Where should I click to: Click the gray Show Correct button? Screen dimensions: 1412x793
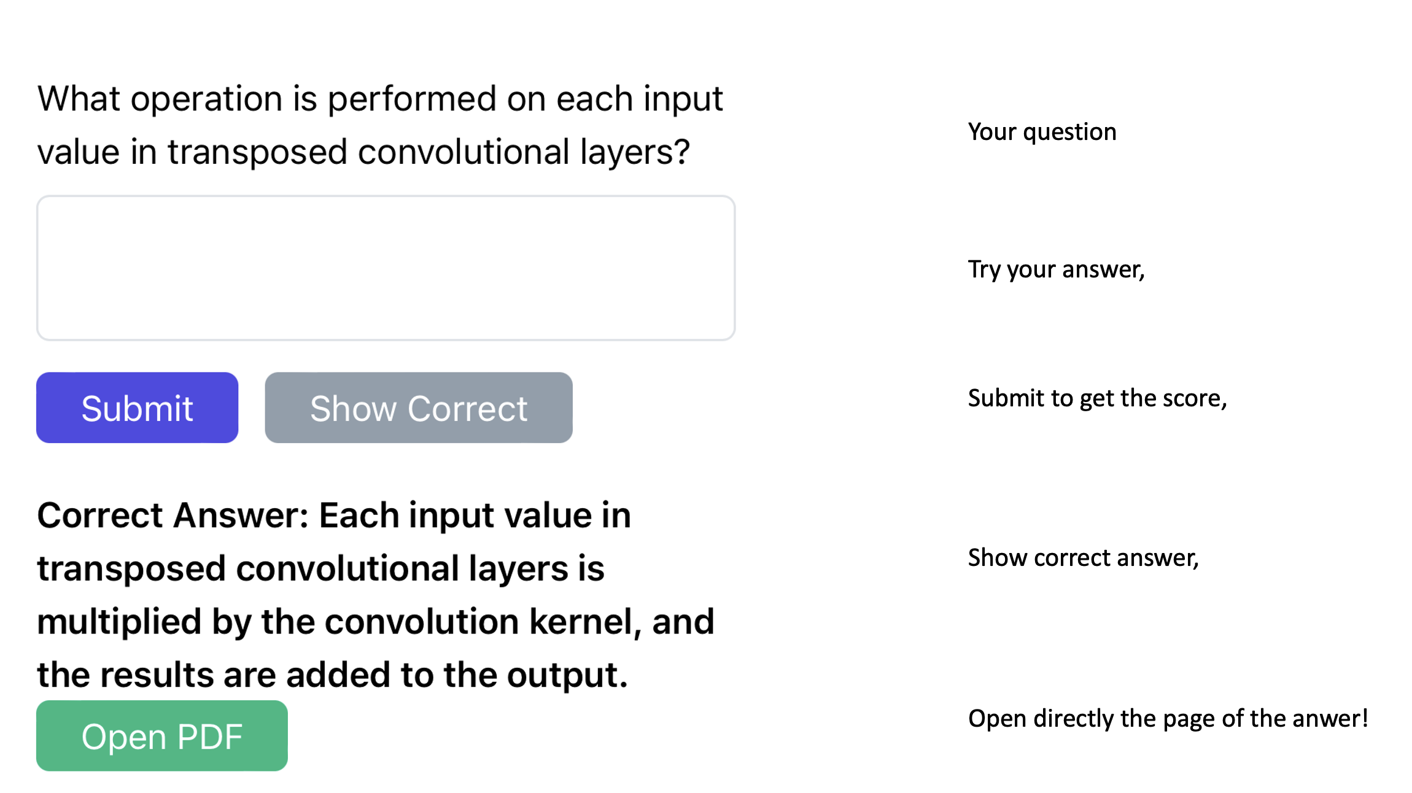[x=418, y=408]
